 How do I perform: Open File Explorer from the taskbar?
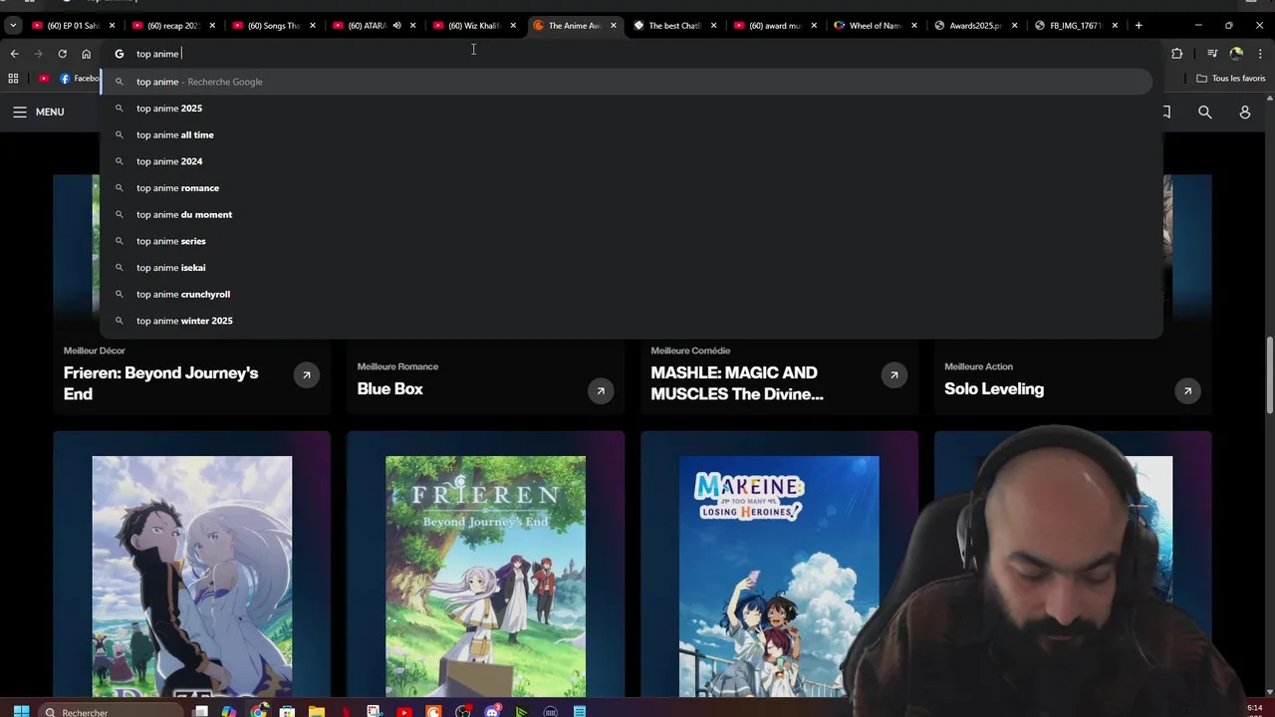(317, 712)
